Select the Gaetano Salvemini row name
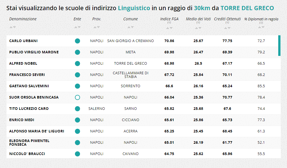The width and height of the screenshot is (287, 168). pos(27,86)
